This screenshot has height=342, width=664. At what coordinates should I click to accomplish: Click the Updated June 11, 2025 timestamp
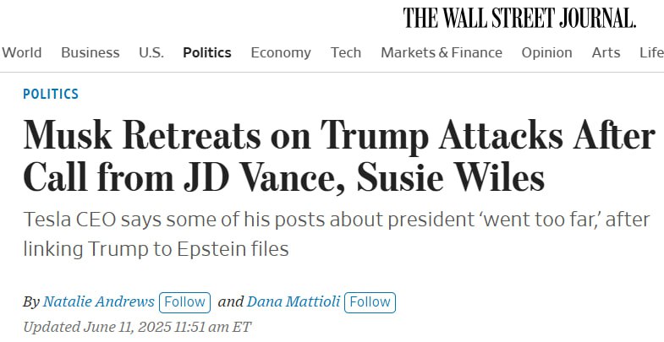(x=137, y=327)
